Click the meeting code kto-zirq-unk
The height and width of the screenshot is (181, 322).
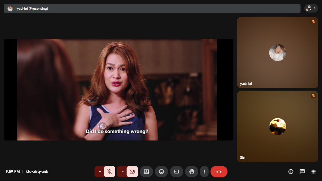pyautogui.click(x=37, y=171)
